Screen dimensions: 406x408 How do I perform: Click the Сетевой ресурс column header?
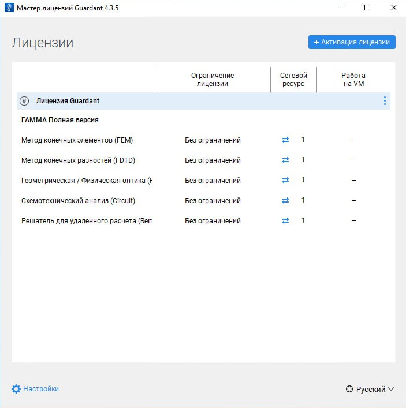point(293,80)
